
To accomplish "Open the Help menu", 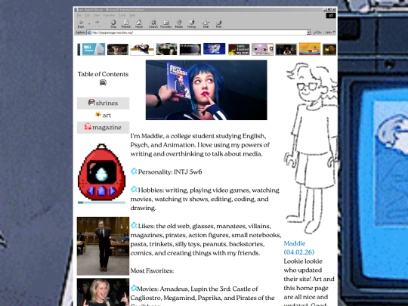I will coord(132,15).
